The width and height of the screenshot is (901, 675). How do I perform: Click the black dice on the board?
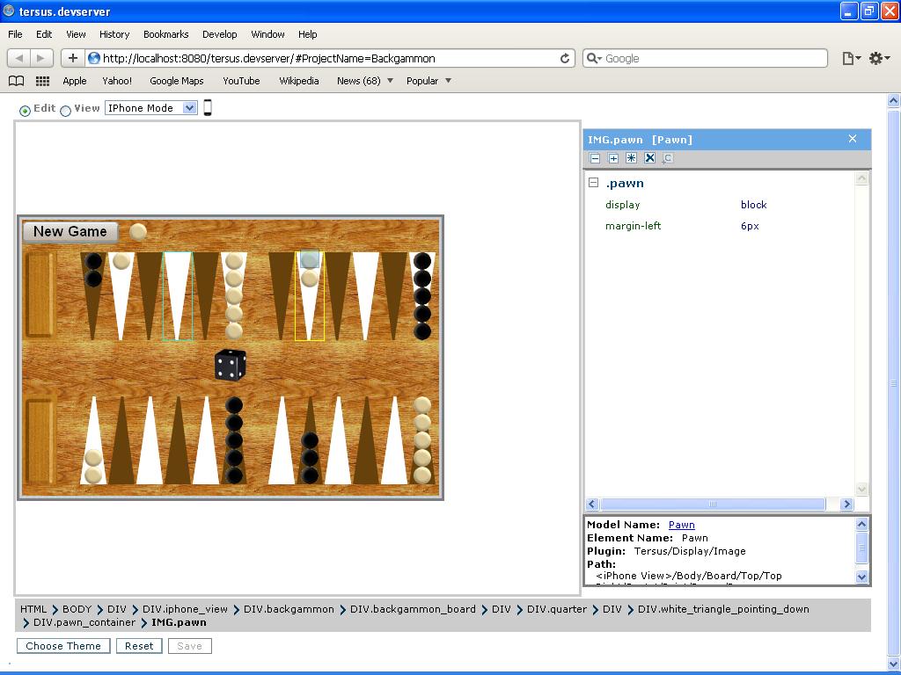230,365
